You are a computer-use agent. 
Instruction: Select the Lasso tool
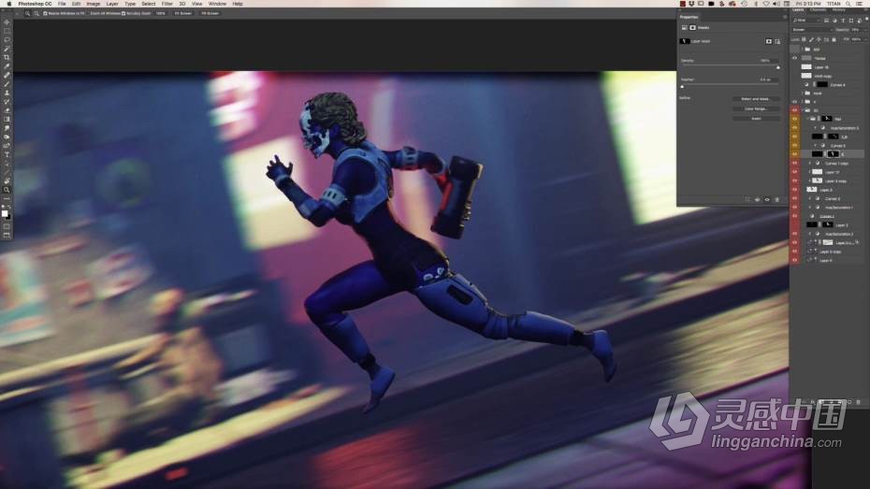(7, 40)
